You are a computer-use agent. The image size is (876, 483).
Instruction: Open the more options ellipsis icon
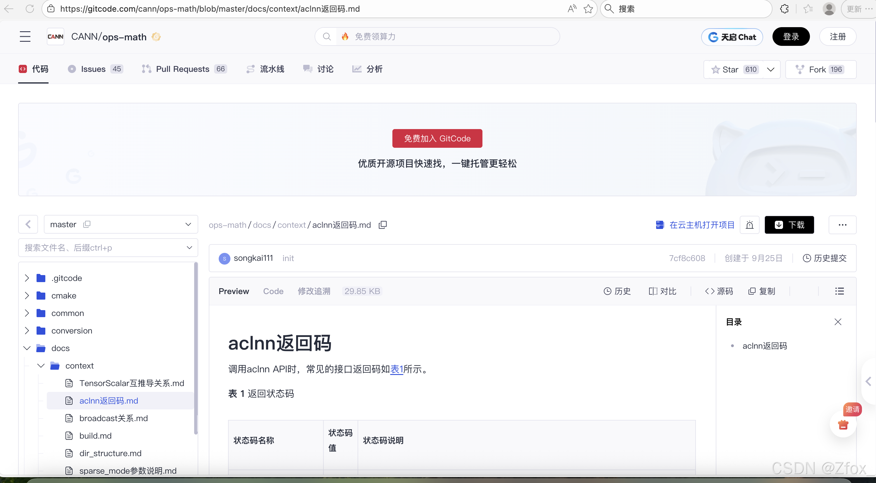(x=842, y=225)
